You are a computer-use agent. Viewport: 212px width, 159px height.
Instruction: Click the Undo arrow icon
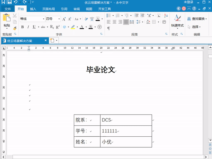tap(16, 2)
